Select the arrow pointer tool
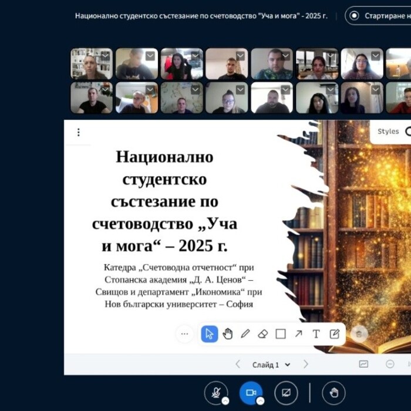 click(x=210, y=334)
